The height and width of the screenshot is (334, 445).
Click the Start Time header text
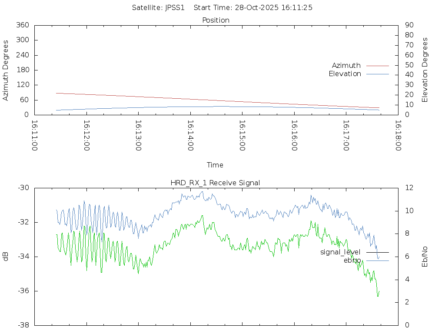click(x=253, y=8)
